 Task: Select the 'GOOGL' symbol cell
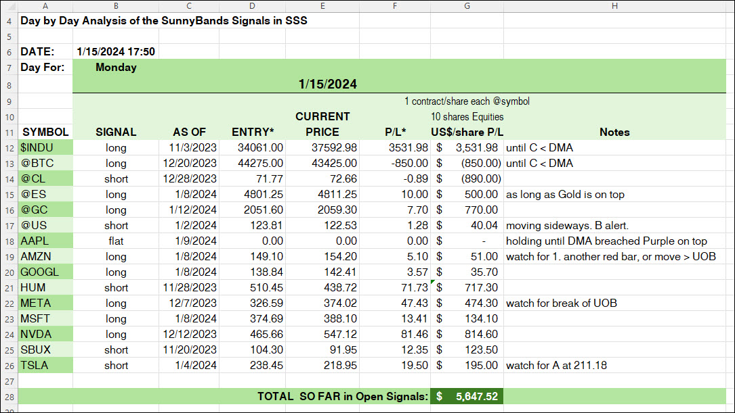[x=45, y=272]
